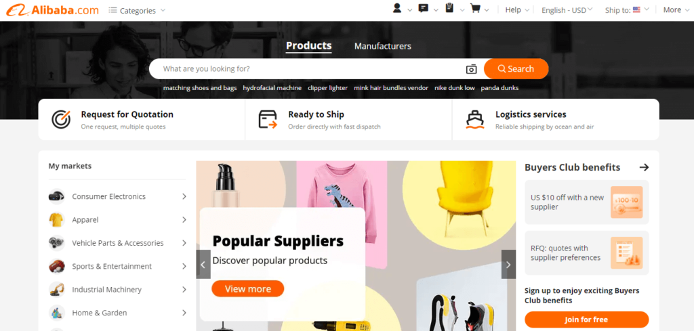The width and height of the screenshot is (694, 331).
Task: Click the Buyers Club benefits arrow
Action: pos(644,167)
